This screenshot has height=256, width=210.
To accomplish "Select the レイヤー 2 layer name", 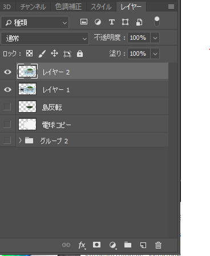I will tap(56, 72).
